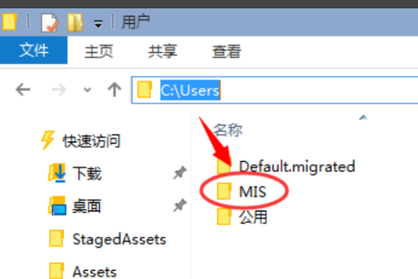Click the pin icon beside 下载
The image size is (418, 279).
[x=180, y=172]
